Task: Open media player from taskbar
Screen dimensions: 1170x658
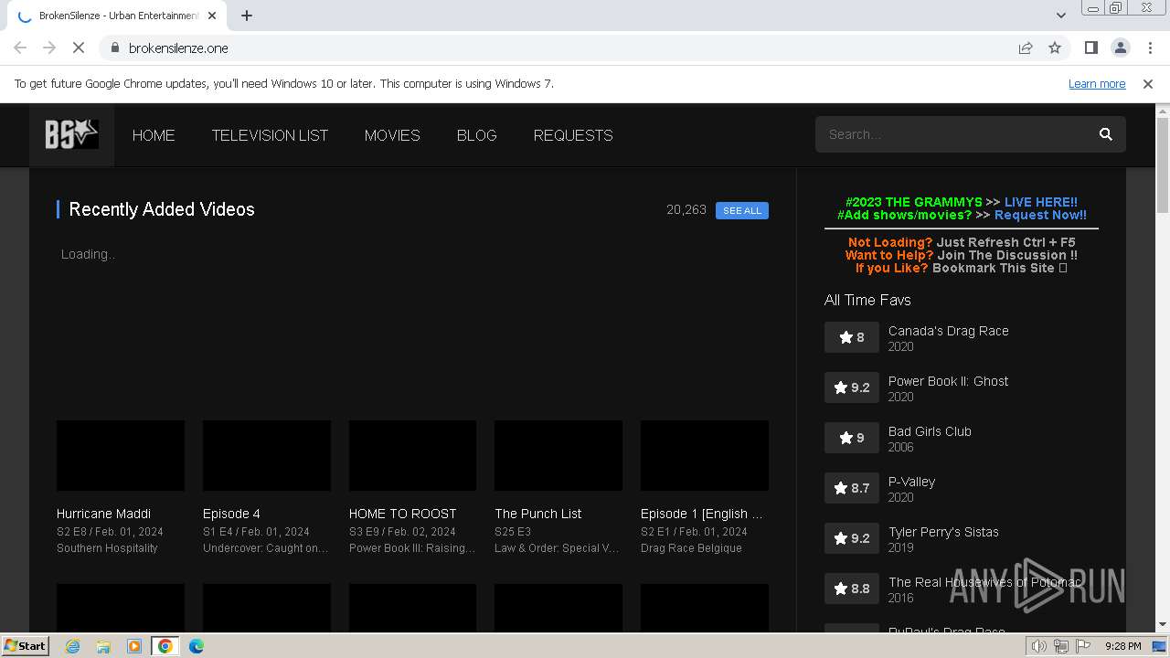Action: click(134, 646)
